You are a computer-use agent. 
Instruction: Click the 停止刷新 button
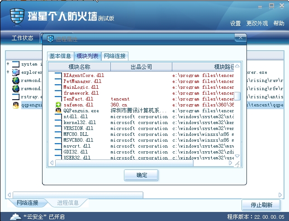click(x=261, y=205)
